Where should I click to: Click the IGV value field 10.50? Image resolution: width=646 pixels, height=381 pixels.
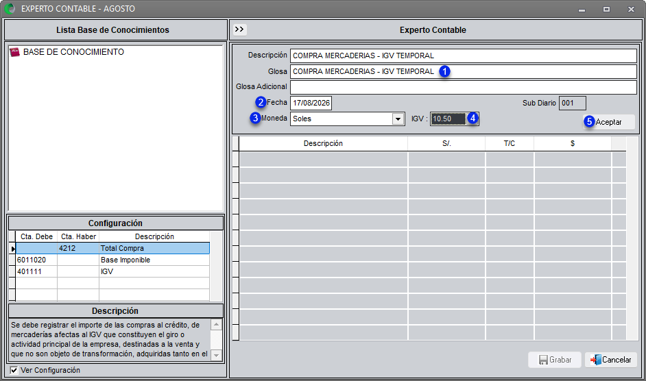click(x=448, y=119)
